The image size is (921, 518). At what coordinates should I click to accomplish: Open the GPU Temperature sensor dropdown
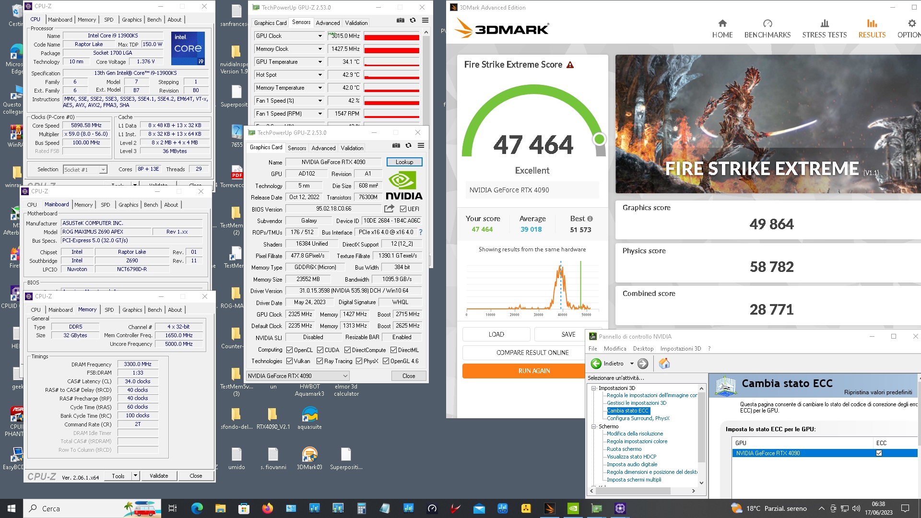coord(320,62)
